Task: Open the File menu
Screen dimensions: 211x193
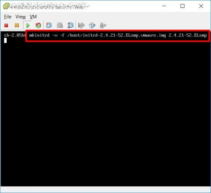Action: click(7, 17)
